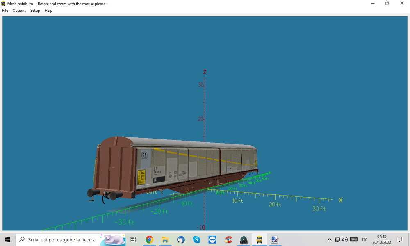Click the taskbar search box
410x246 pixels.
point(71,239)
